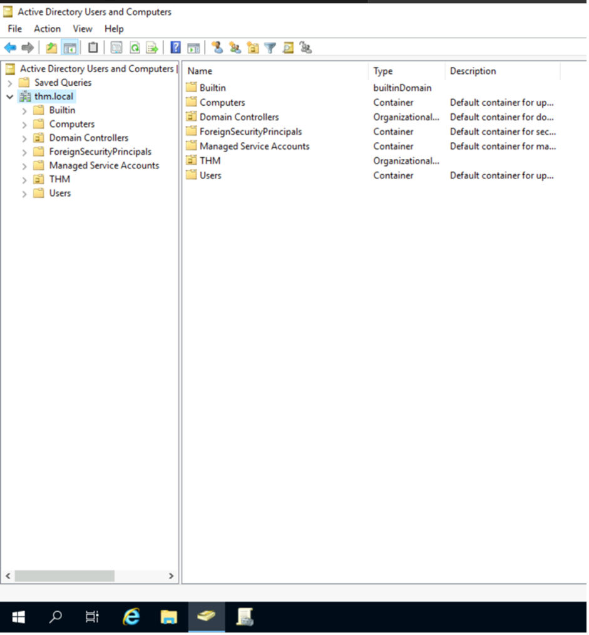The width and height of the screenshot is (589, 635).
Task: Collapse the thm.local domain node
Action: (x=10, y=97)
